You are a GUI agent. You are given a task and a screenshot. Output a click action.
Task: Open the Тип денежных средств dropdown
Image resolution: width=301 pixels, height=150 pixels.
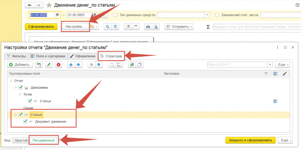[207, 15]
